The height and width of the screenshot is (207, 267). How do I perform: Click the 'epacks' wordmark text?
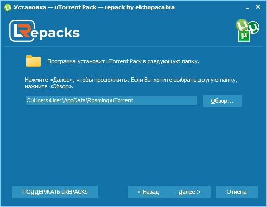click(x=55, y=33)
